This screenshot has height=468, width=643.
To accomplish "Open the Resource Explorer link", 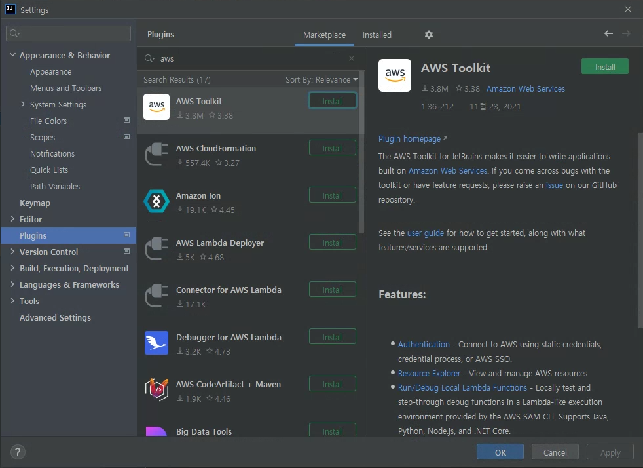I will (429, 373).
